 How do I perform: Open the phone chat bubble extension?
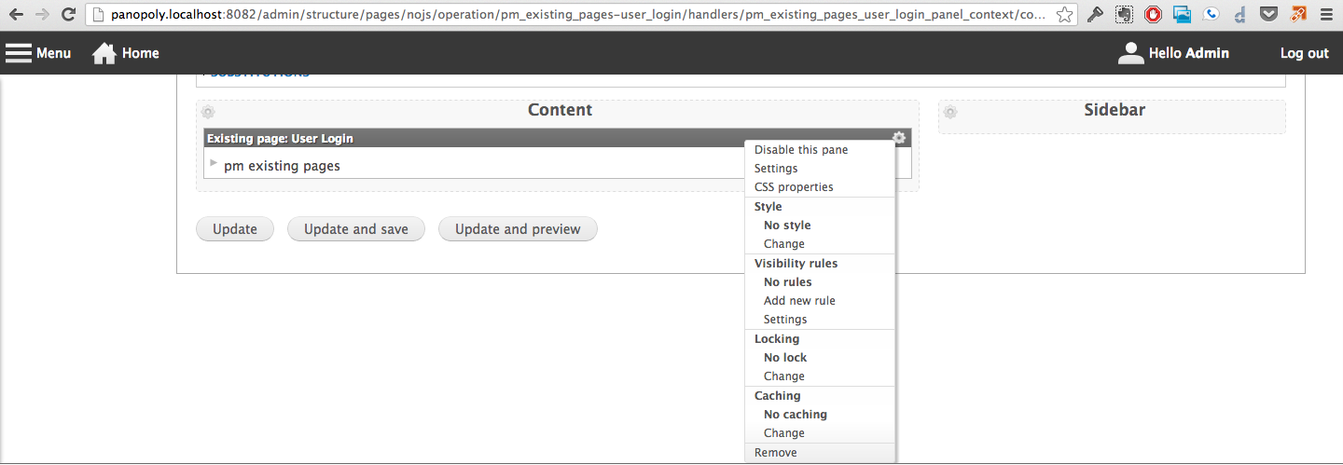tap(1211, 15)
